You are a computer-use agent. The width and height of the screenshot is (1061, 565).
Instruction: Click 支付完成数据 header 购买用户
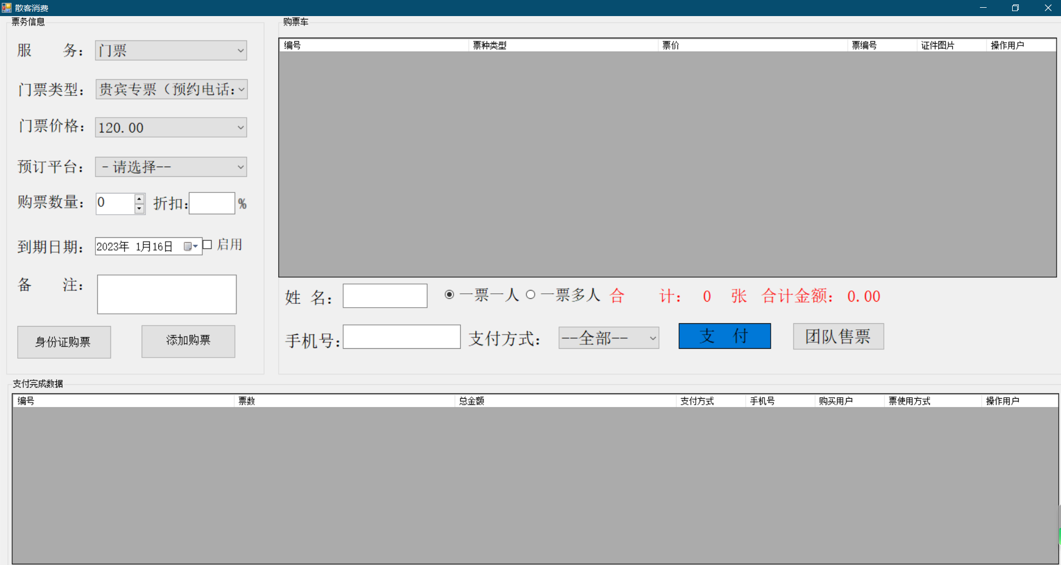[x=850, y=401]
